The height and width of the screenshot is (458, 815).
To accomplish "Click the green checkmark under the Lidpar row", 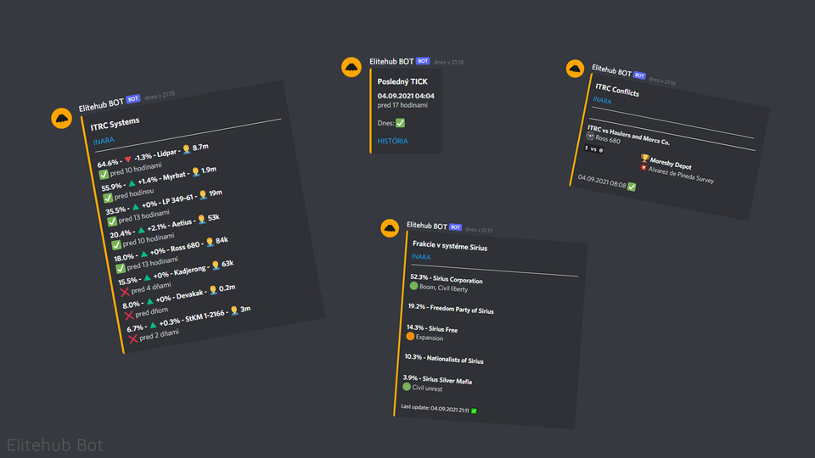I will (x=104, y=175).
